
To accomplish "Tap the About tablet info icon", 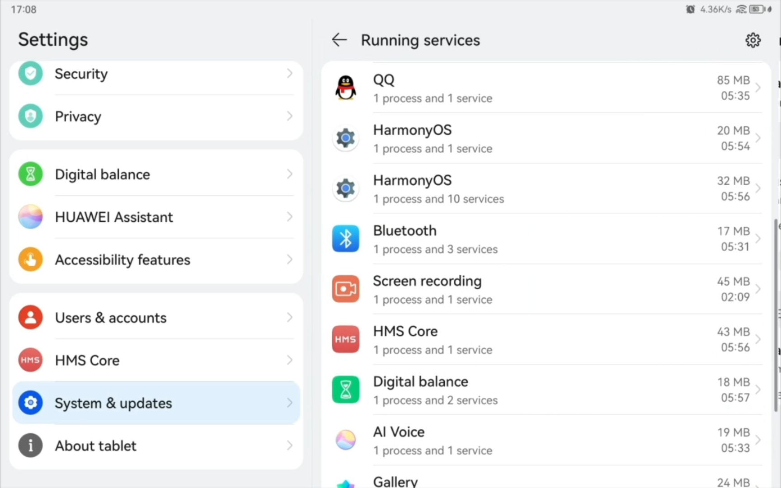I will 30,446.
